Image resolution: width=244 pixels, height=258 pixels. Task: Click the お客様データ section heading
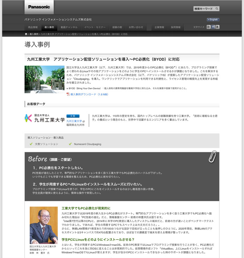click(x=36, y=104)
